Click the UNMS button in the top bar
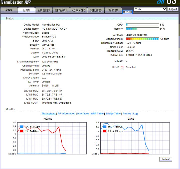This screenshot has height=169, width=180. click(127, 12)
